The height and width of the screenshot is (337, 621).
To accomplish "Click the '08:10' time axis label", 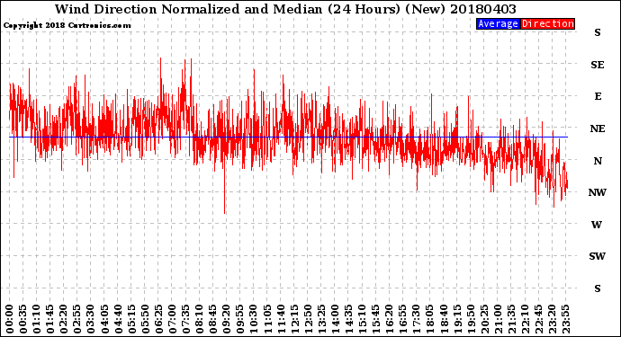I will tap(199, 319).
